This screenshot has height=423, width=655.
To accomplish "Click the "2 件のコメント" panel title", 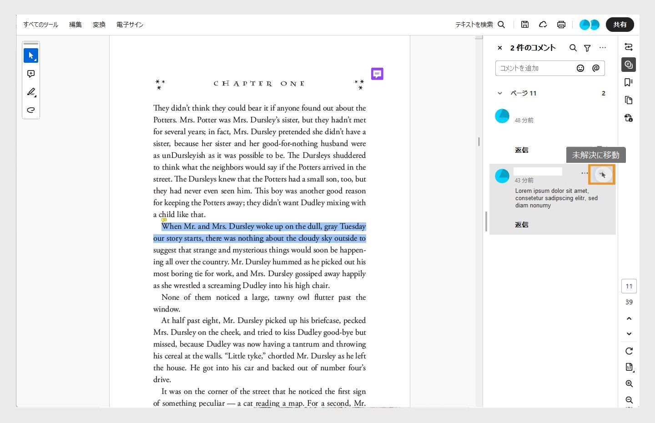I will point(533,48).
